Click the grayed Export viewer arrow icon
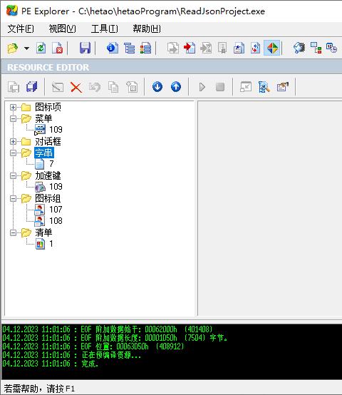The height and width of the screenshot is (395, 342). pyautogui.click(x=173, y=48)
